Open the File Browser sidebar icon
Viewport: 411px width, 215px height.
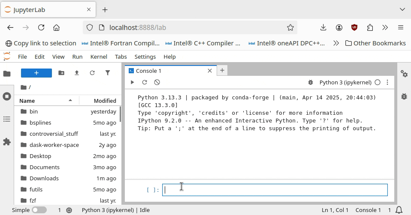7,74
